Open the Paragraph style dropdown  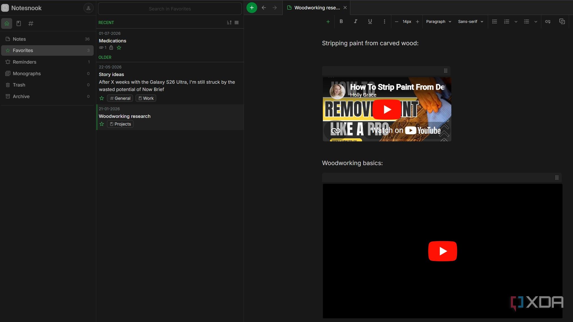[439, 21]
